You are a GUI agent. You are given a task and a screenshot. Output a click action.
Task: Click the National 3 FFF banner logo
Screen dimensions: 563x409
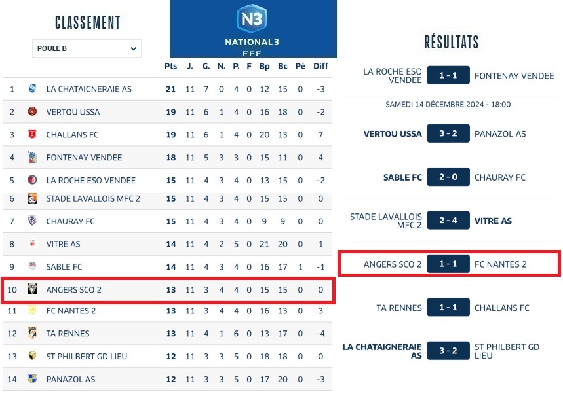pos(253,28)
